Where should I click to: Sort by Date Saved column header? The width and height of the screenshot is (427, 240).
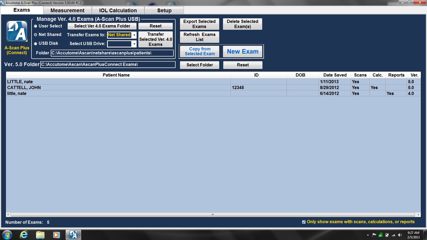335,75
